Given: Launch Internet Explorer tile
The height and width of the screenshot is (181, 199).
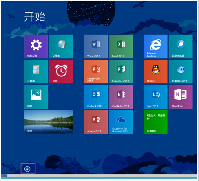Looking at the screenshot, I should (155, 47).
